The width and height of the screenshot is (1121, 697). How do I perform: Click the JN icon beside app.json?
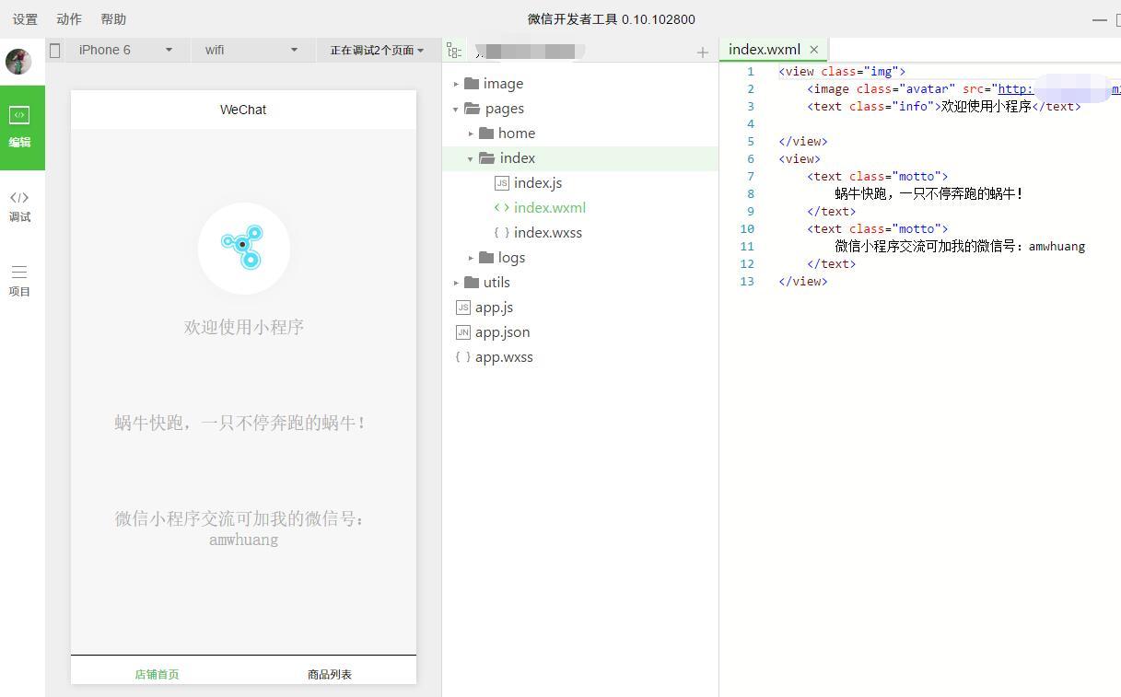[463, 332]
